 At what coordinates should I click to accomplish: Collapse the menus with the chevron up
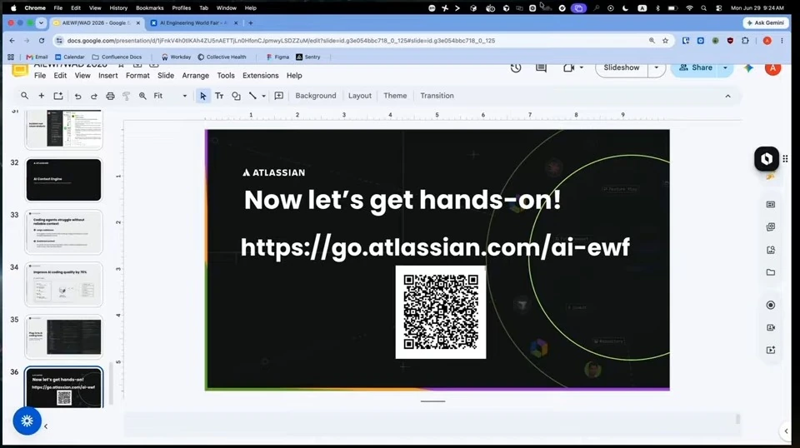pyautogui.click(x=728, y=96)
